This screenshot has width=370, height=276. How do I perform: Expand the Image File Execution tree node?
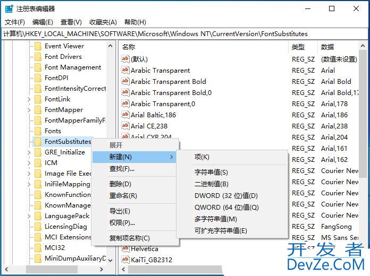(29, 174)
